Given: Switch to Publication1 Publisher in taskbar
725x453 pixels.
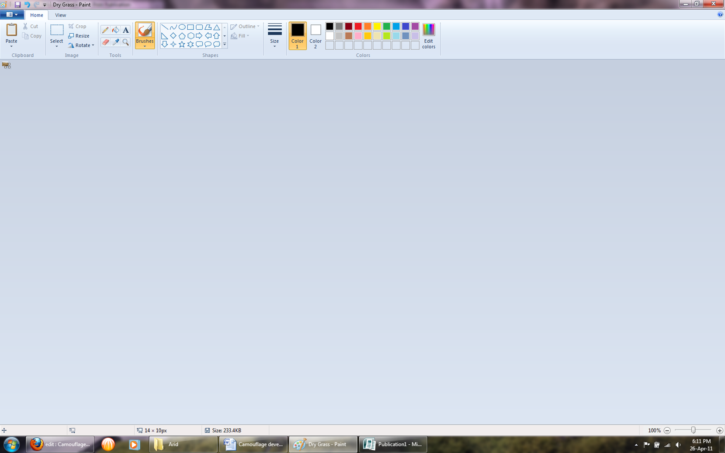Looking at the screenshot, I should pyautogui.click(x=393, y=444).
